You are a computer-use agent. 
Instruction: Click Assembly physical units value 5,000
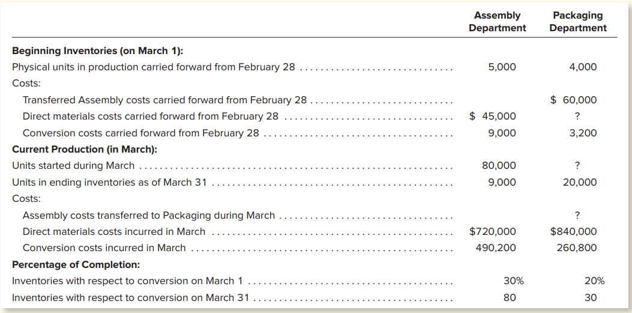(x=502, y=67)
